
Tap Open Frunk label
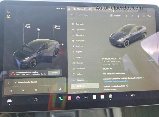pos(27,26)
